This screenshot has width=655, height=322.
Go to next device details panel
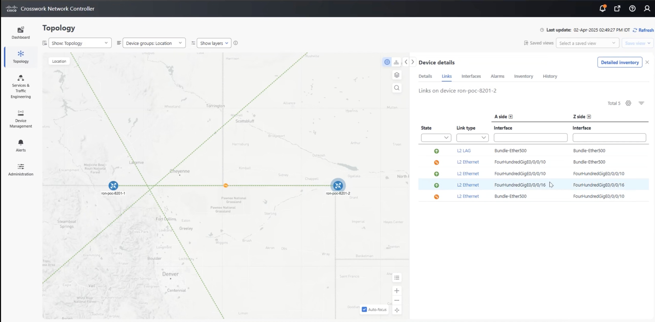[413, 62]
